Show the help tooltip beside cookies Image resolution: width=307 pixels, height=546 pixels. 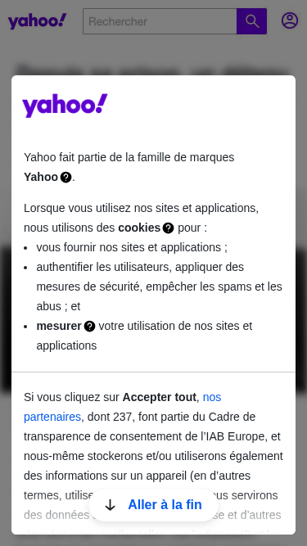(x=168, y=228)
